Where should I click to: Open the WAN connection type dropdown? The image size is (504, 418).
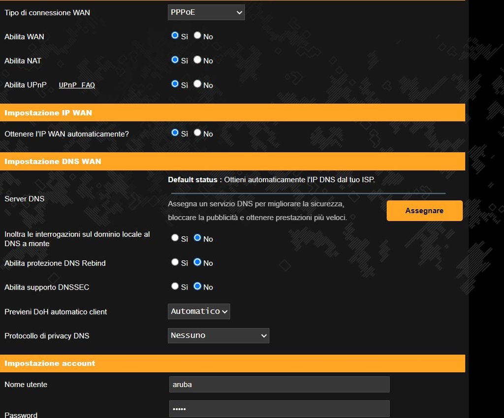pyautogui.click(x=206, y=12)
